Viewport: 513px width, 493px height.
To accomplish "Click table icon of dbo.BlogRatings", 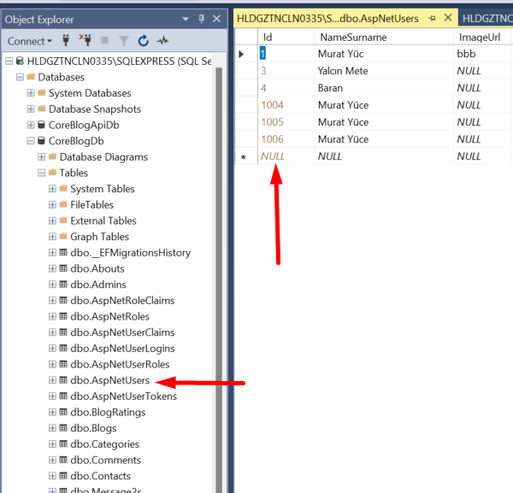I will [x=63, y=412].
